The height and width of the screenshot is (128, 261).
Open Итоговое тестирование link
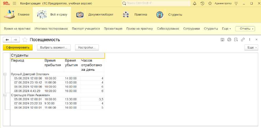pyautogui.click(x=51, y=29)
